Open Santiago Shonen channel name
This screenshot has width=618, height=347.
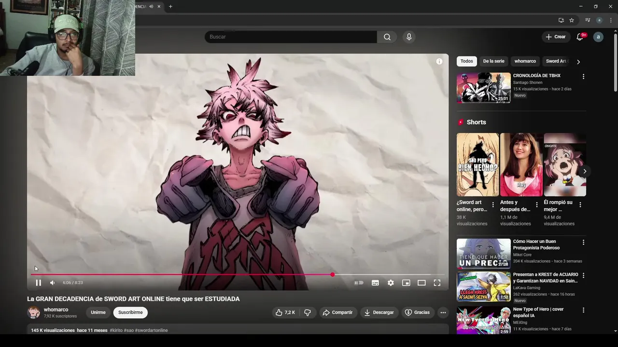pos(528,82)
